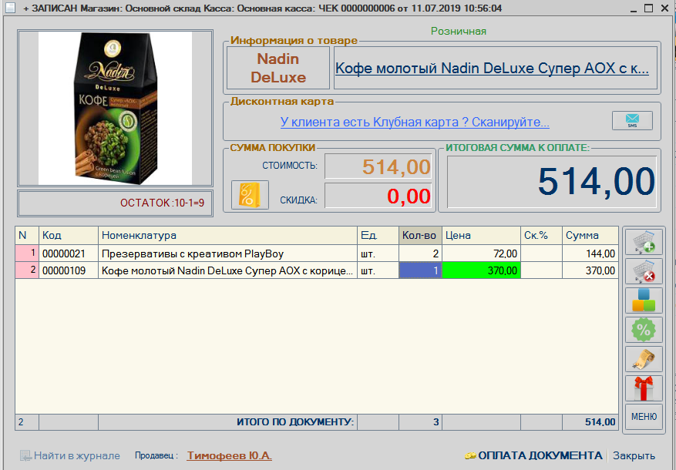
Task: Click the coffee product image
Action: pos(115,108)
